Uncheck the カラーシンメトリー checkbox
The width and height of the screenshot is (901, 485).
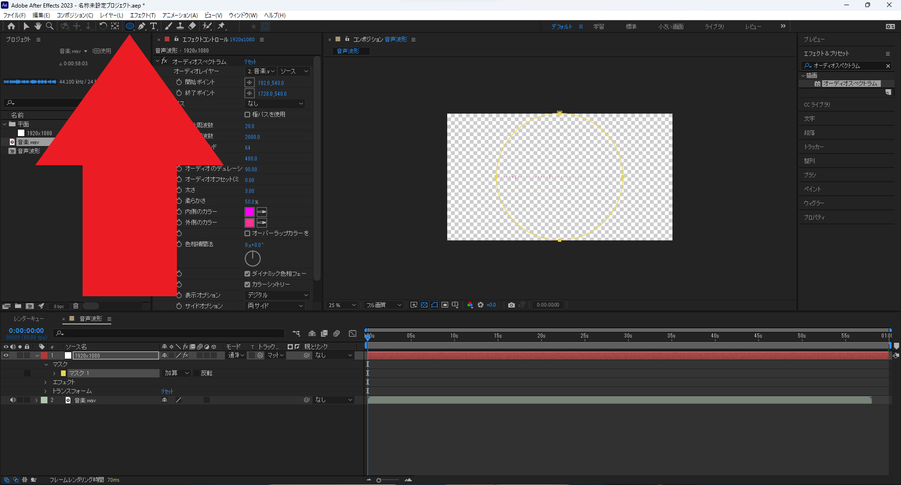coord(247,285)
